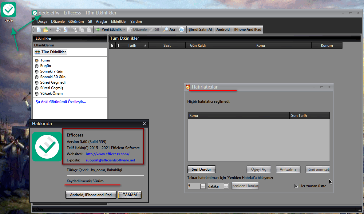Click the Paste clipboard toolbar icon
This screenshot has height=214, width=364.
(89, 30)
